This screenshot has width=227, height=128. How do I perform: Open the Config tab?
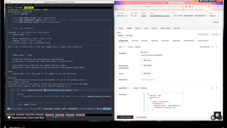[x=129, y=28]
